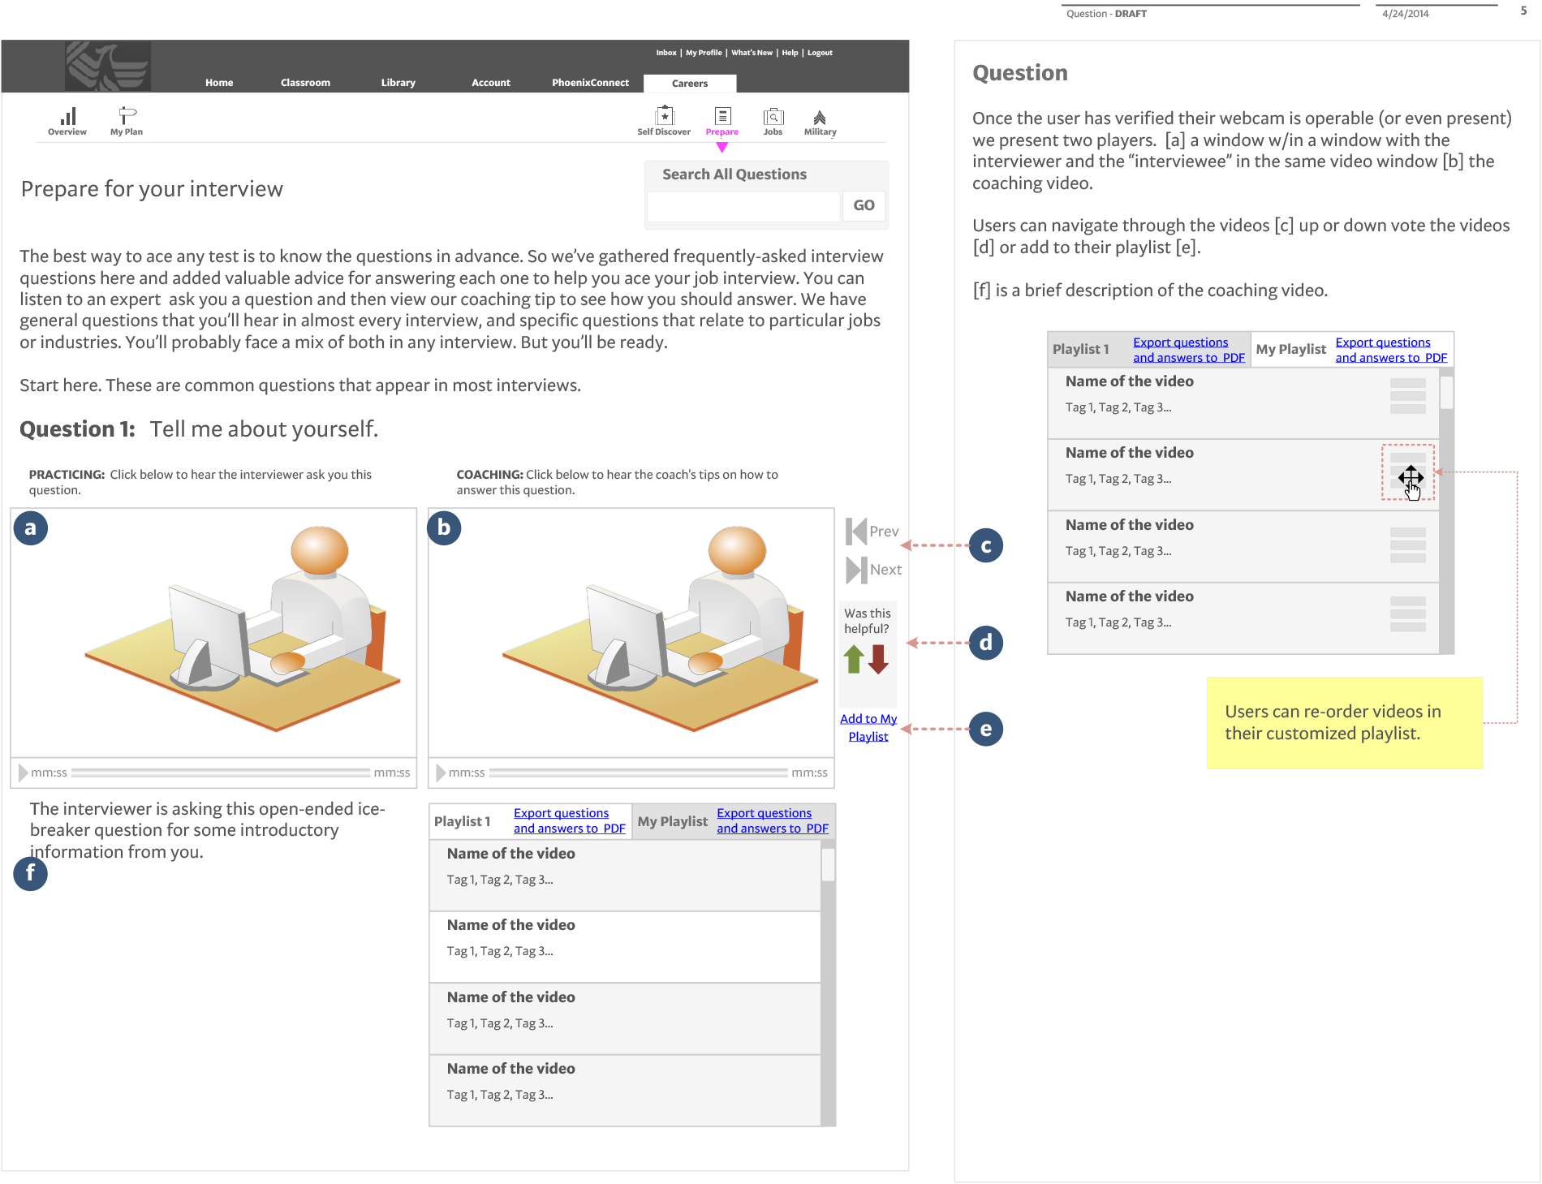Viewport: 1542px width, 1184px height.
Task: Open the Overview bar chart icon
Action: point(67,117)
